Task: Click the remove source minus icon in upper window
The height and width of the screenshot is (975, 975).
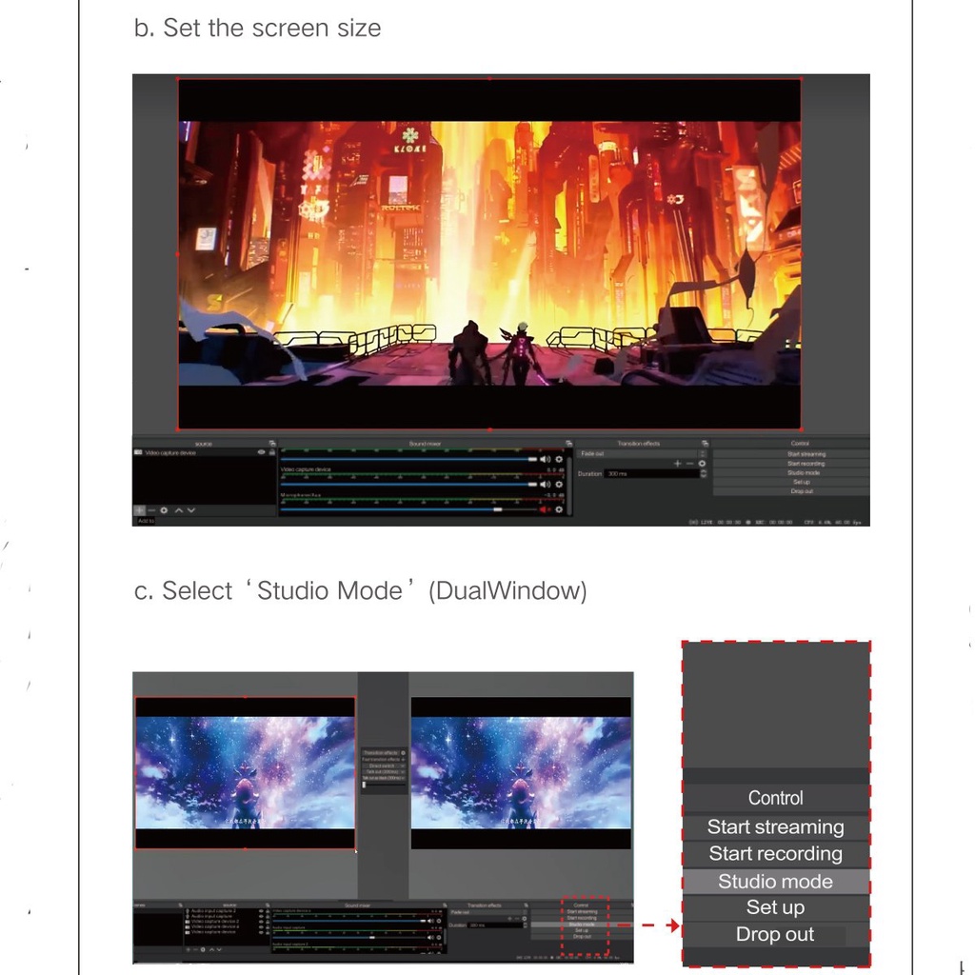Action: click(x=151, y=510)
